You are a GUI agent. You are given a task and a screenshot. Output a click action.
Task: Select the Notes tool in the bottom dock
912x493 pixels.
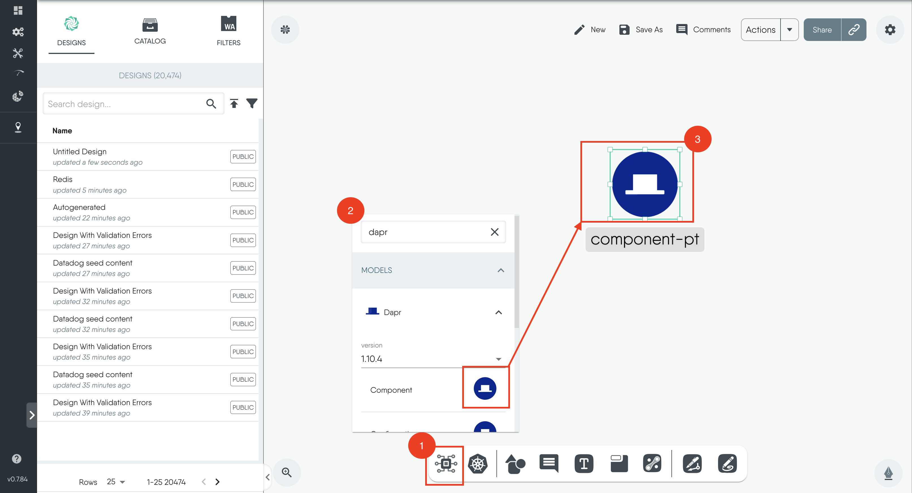(x=619, y=463)
